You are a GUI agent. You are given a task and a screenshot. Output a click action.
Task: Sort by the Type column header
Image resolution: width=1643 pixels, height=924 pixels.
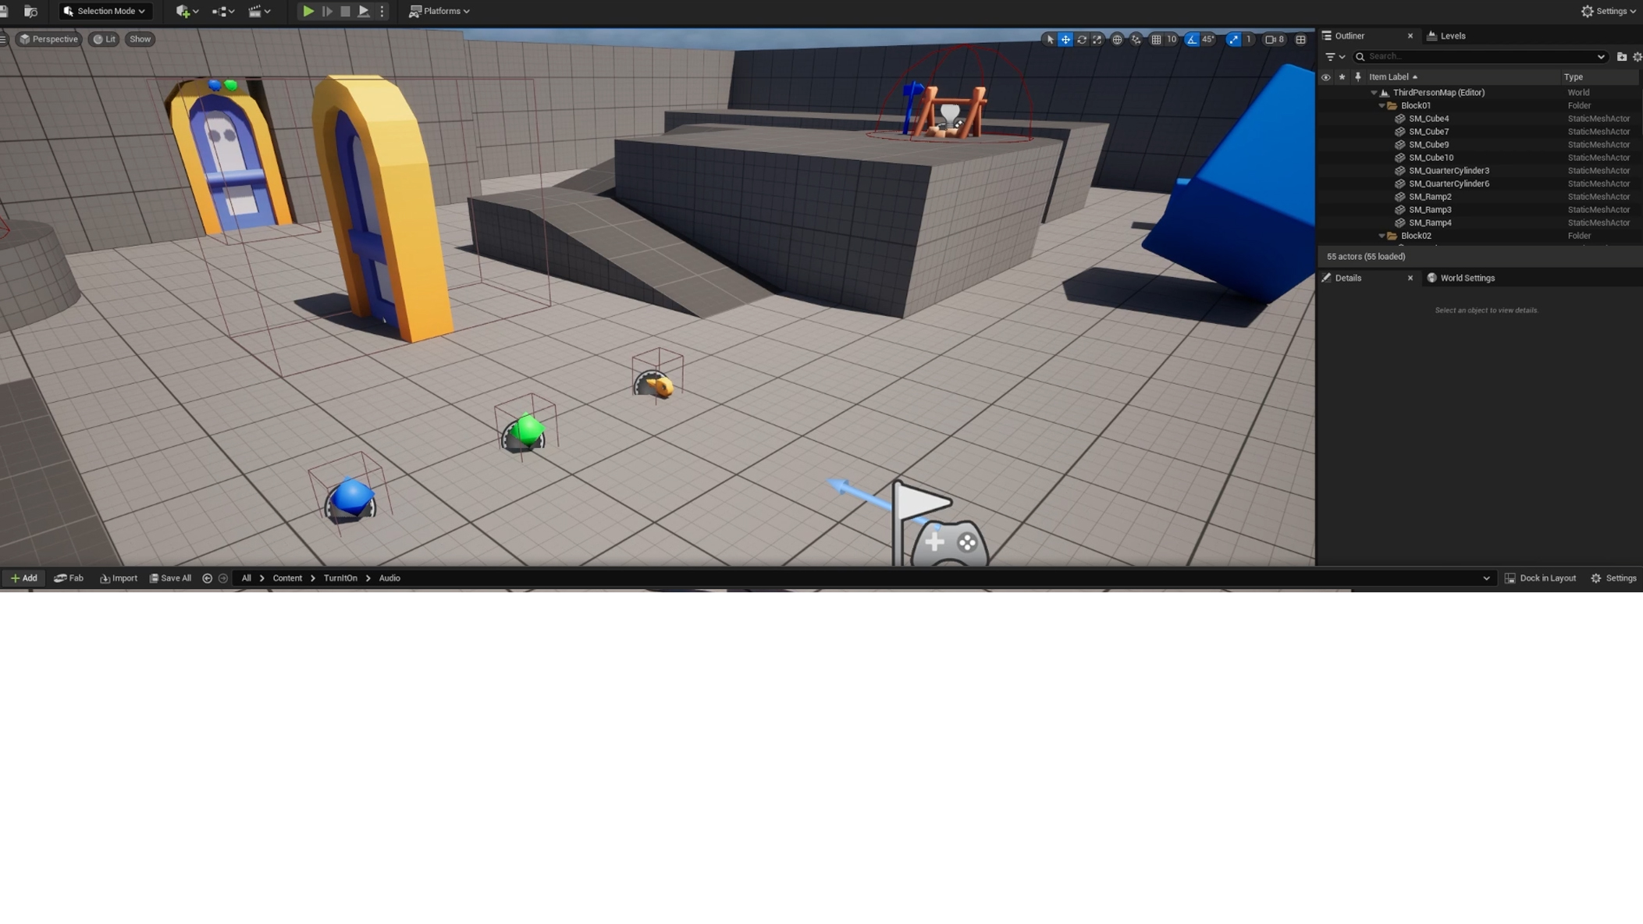[x=1573, y=77]
